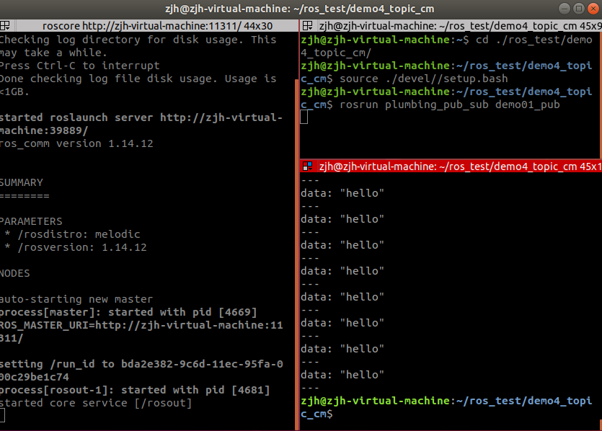Click the top-right pane title bar
The height and width of the screenshot is (431, 602).
pyautogui.click(x=451, y=26)
